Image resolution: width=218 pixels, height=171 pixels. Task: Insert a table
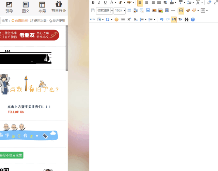[129, 11]
